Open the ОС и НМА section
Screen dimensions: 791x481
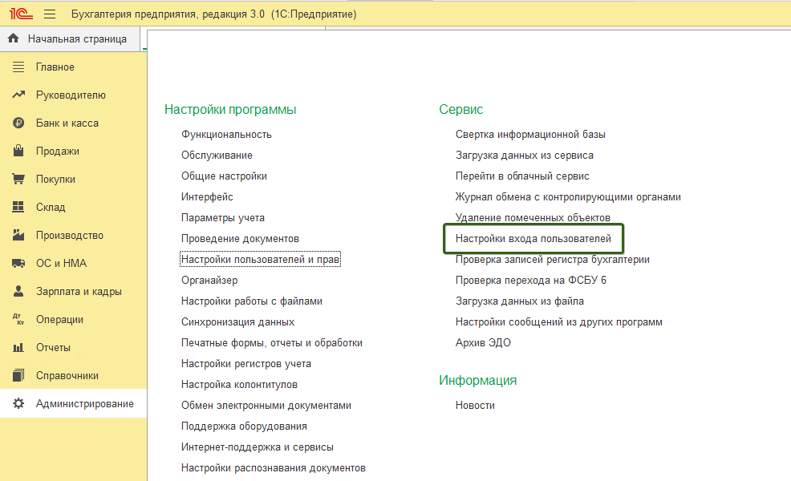point(61,263)
